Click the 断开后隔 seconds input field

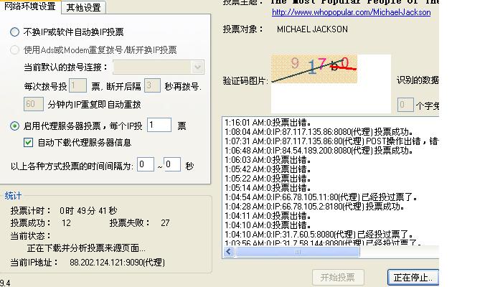(x=151, y=86)
